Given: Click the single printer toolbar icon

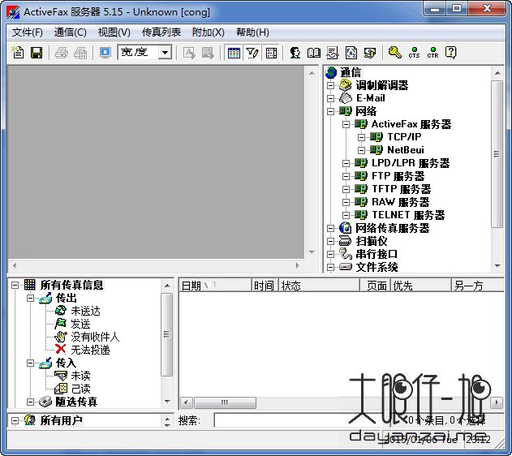Looking at the screenshot, I should pos(62,53).
